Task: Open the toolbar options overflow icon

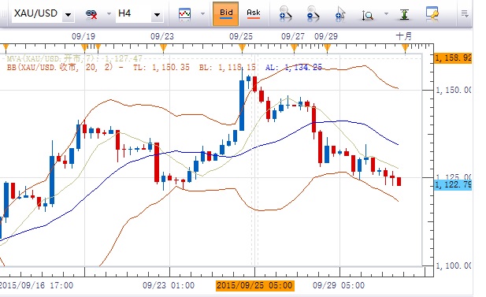Action: pyautogui.click(x=464, y=13)
